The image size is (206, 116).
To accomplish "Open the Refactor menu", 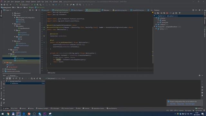I will click(x=33, y=2).
